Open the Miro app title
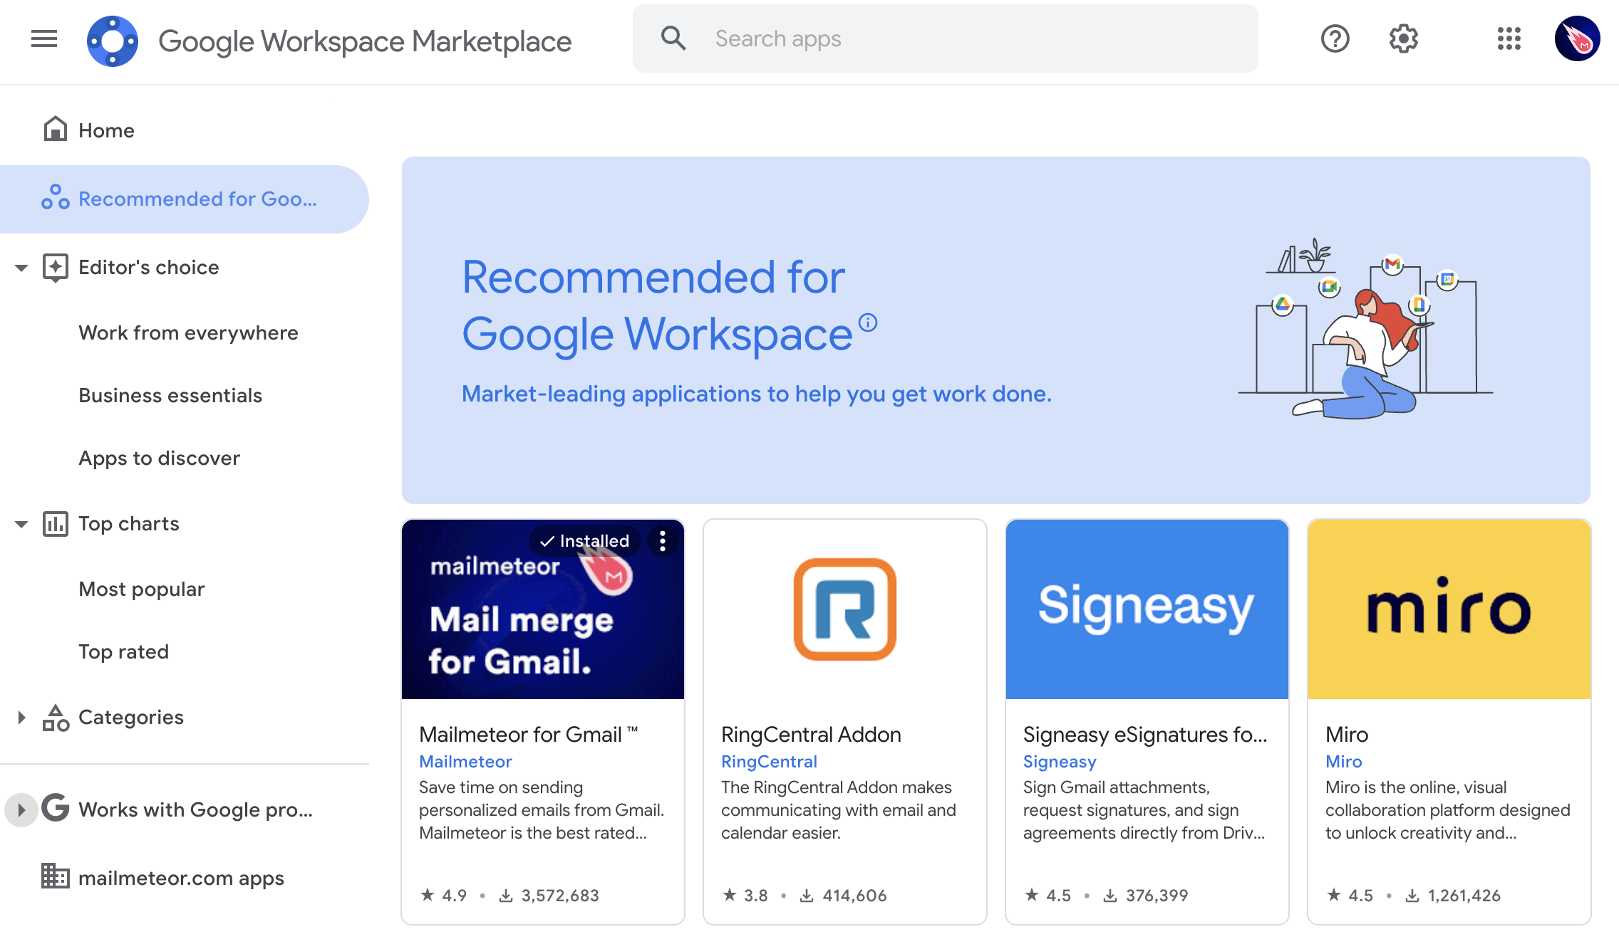This screenshot has width=1619, height=944. [1347, 734]
